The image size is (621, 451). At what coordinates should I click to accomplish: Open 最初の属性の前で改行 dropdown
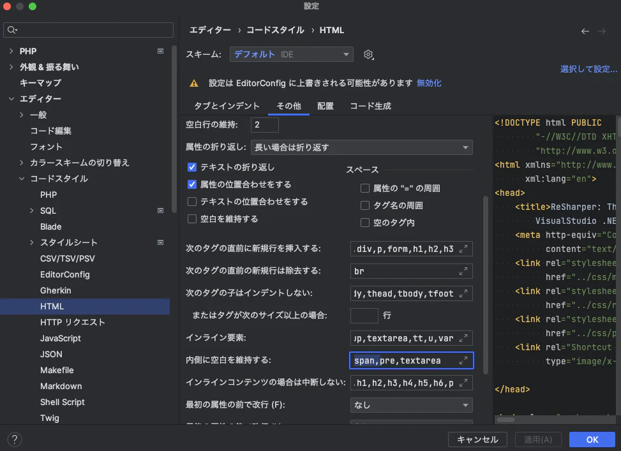coord(412,405)
